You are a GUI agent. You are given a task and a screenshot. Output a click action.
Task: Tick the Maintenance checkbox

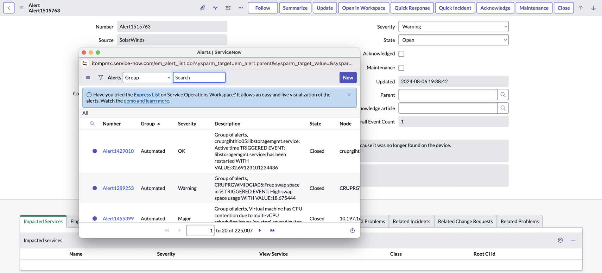(401, 68)
